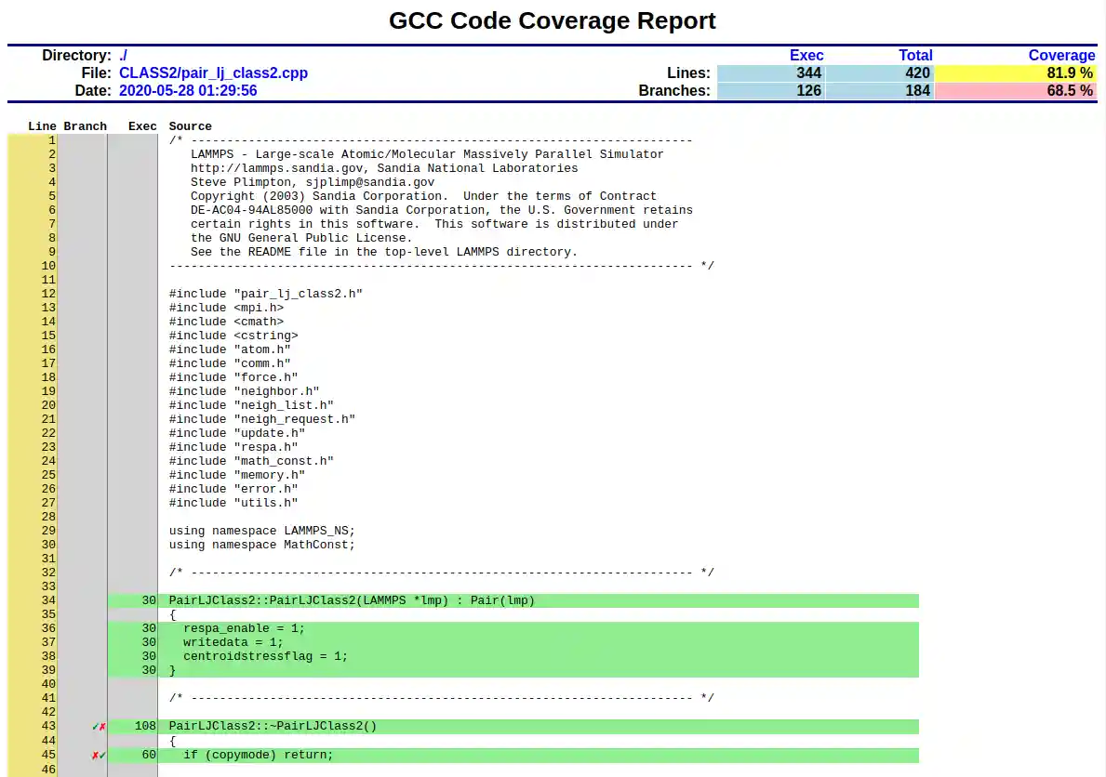Viewport: 1106px width, 777px height.
Task: Expand details for line 34 execution count 30
Action: (x=148, y=600)
